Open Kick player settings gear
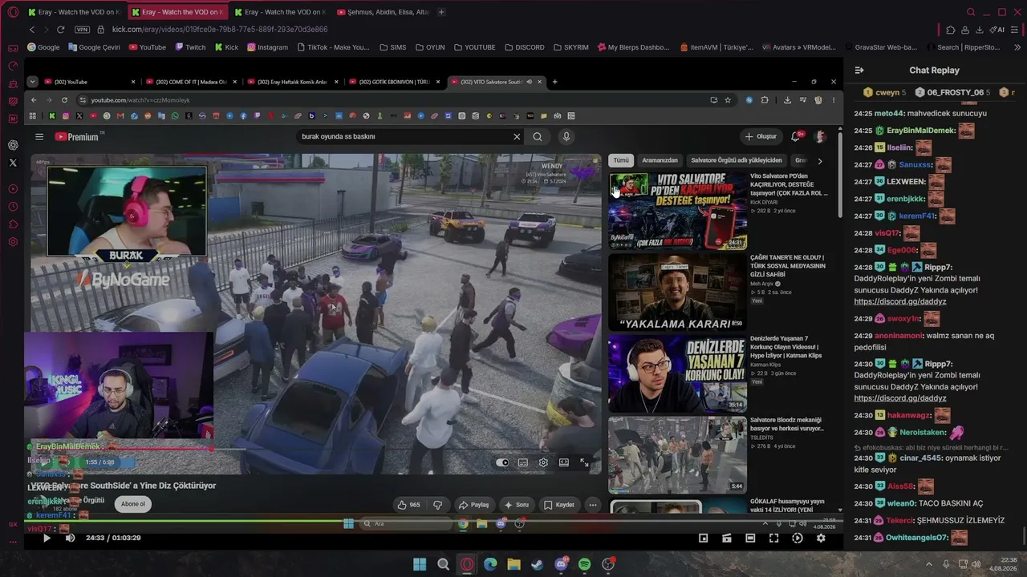The image size is (1027, 577). 821,539
